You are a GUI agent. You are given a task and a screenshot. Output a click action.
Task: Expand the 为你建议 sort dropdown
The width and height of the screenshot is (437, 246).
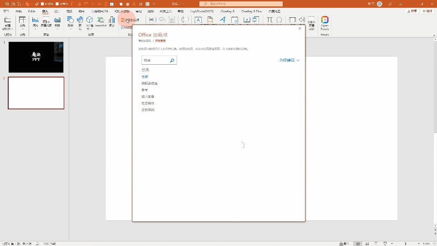pos(289,60)
